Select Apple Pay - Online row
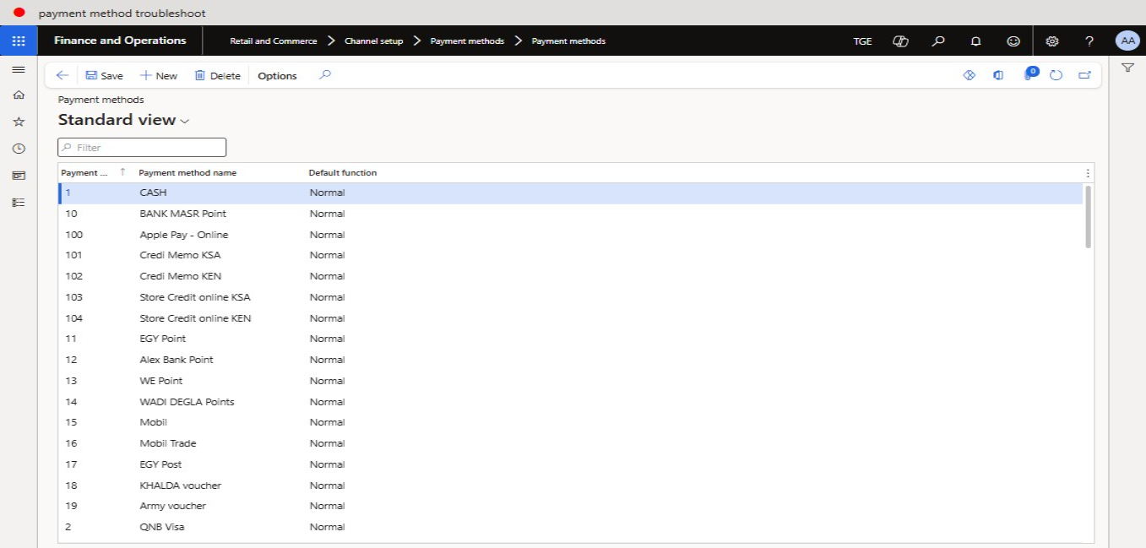1146x548 pixels. click(570, 235)
